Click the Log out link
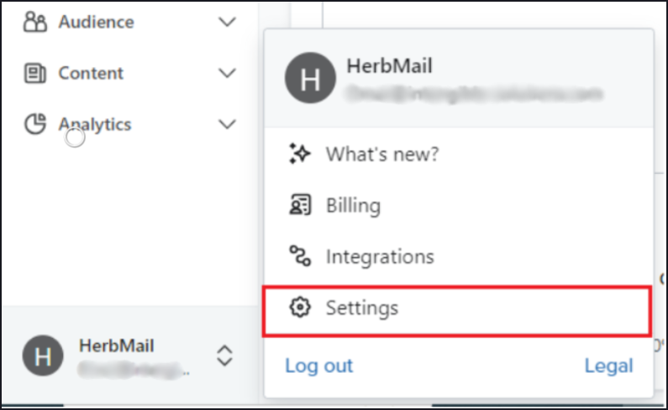Viewport: 668px width, 410px height. point(319,365)
